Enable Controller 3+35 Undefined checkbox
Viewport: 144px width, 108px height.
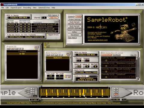[x=106, y=77]
